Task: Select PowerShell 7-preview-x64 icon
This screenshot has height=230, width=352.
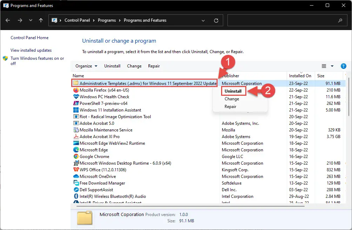Action: 76,103
